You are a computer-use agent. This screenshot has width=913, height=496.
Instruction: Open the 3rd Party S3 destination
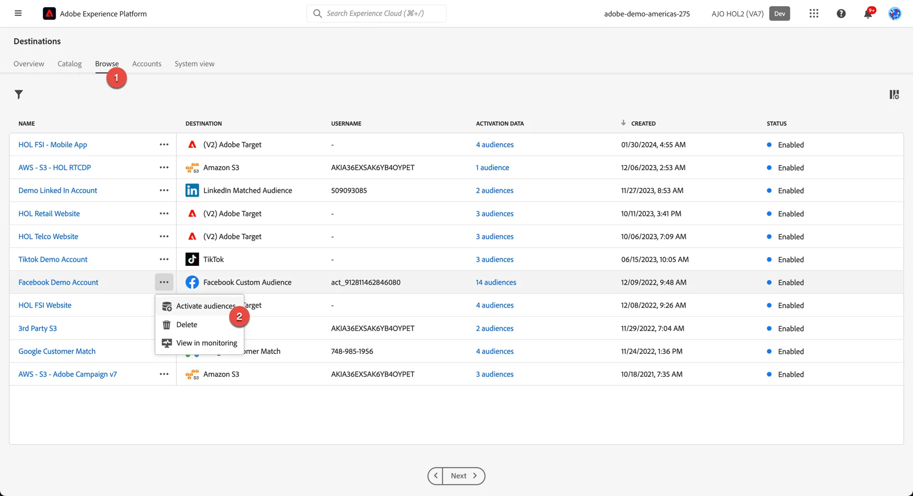[x=38, y=328]
